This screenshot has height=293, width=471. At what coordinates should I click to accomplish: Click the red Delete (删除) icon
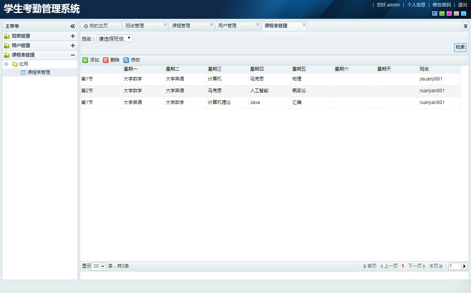[x=106, y=60]
